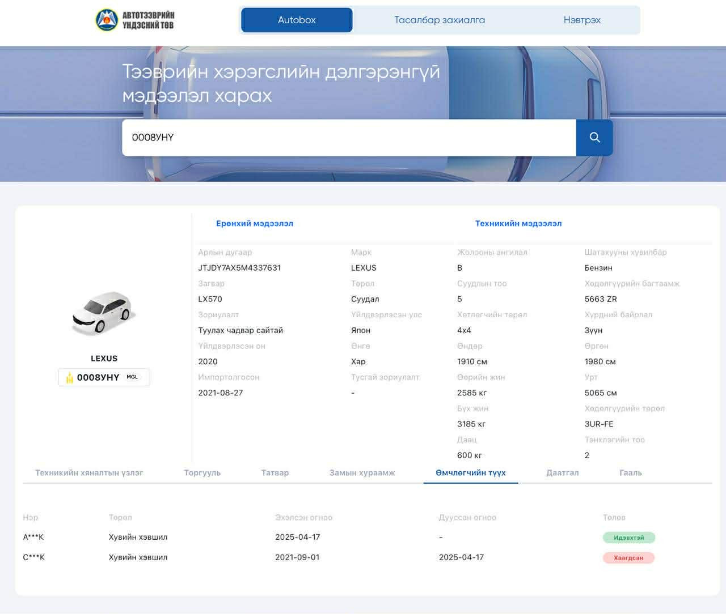Click the magnifier search icon button

tap(594, 137)
